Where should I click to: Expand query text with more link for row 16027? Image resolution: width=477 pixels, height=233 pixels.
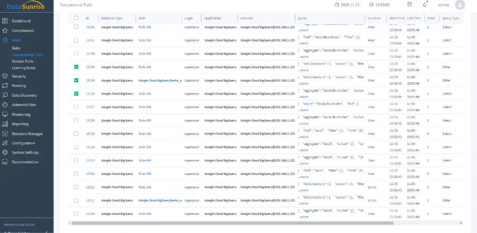pyautogui.click(x=303, y=110)
